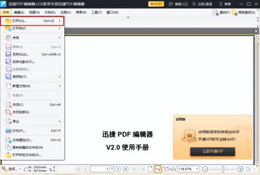The height and width of the screenshot is (175, 260).
Task: Click the vertical scrollbar down arrow
Action: 256,163
